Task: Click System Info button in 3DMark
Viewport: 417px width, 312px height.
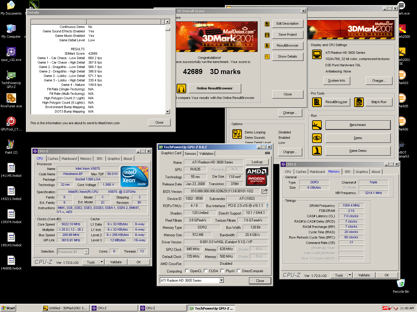Action: tap(337, 81)
